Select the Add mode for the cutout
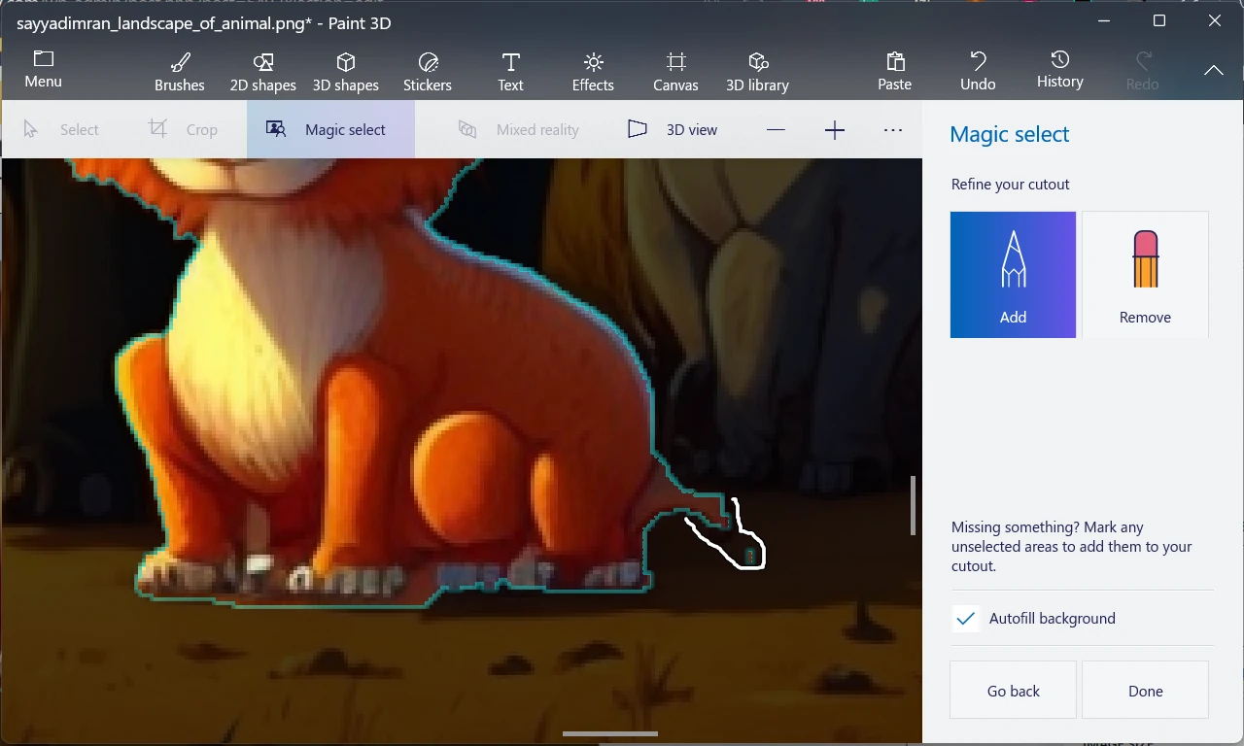The width and height of the screenshot is (1244, 746). pyautogui.click(x=1013, y=274)
